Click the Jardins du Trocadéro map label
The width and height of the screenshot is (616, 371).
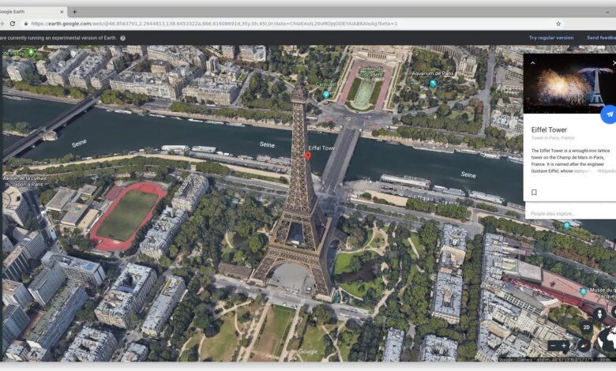pos(371,71)
